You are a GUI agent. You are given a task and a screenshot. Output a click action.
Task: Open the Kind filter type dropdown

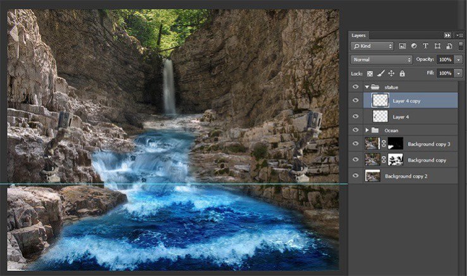[372, 46]
